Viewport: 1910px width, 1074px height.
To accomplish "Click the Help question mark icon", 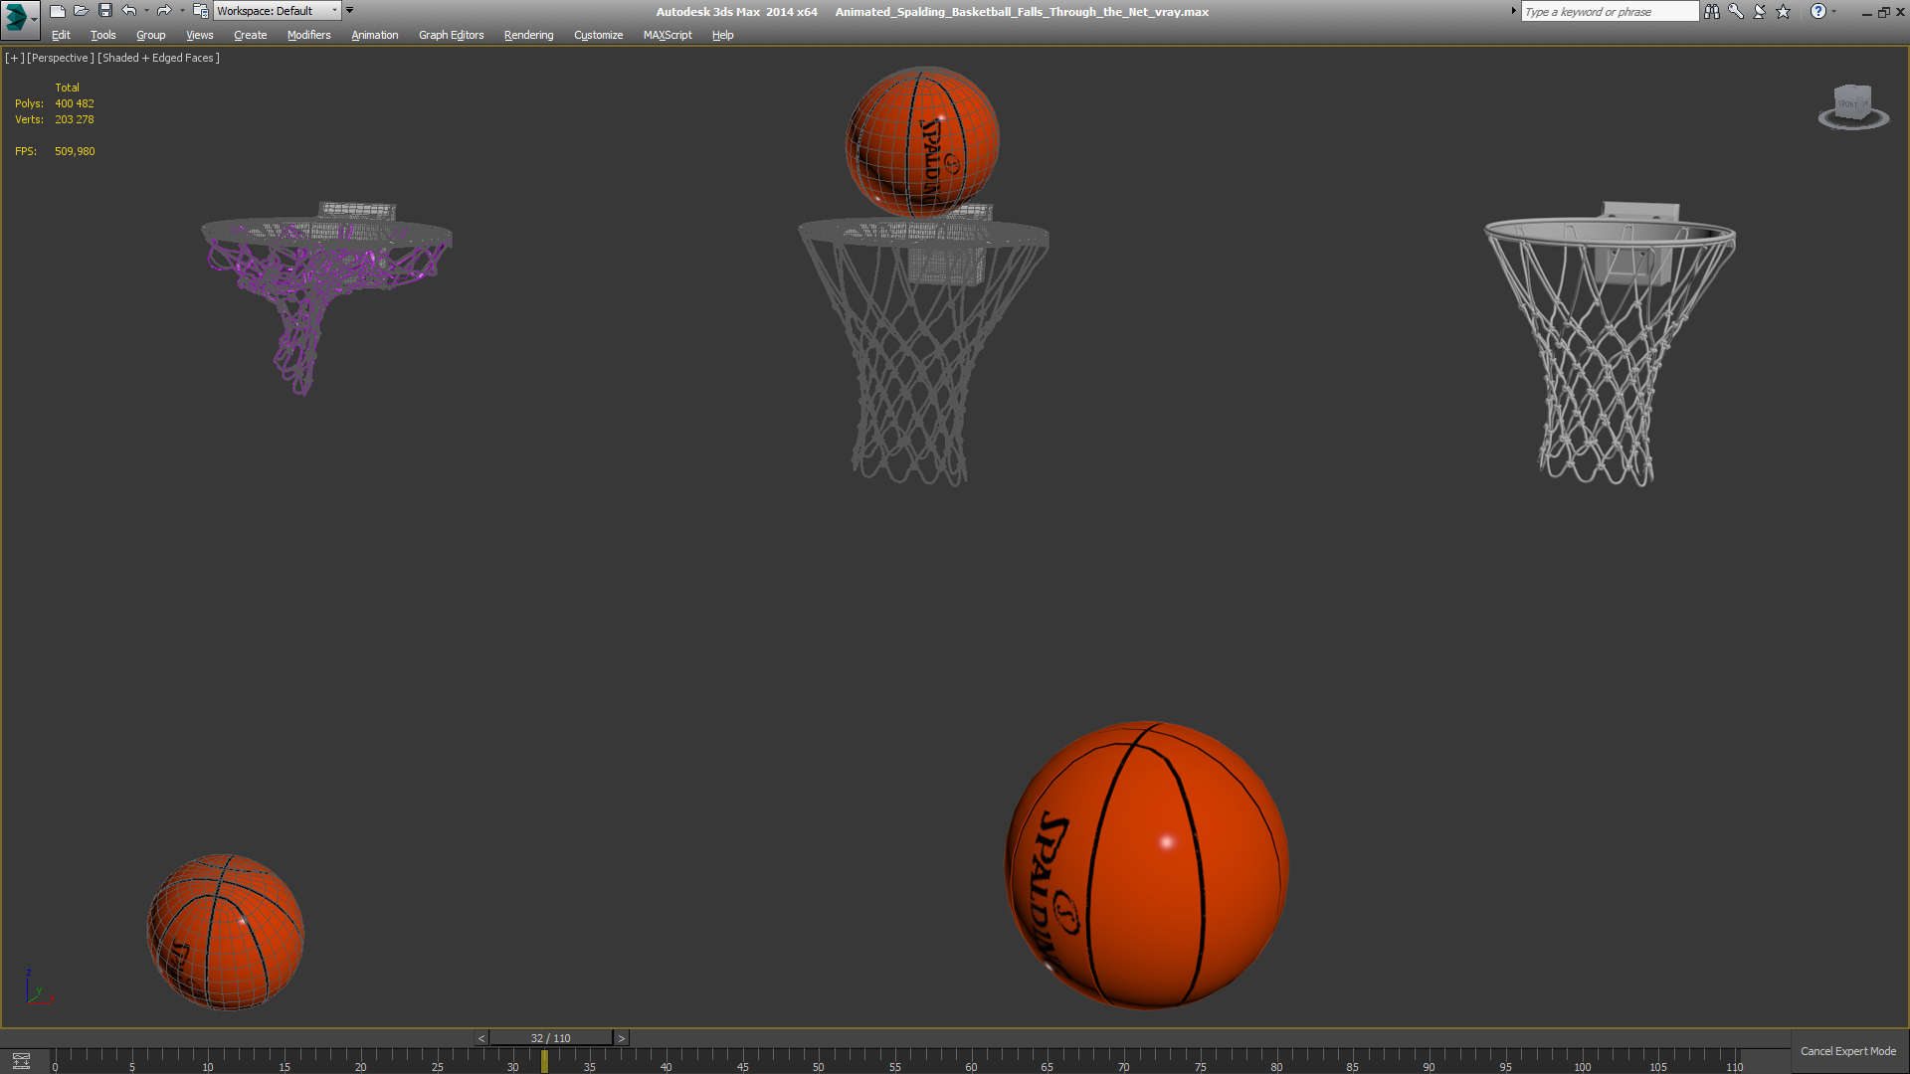I will click(x=1818, y=11).
